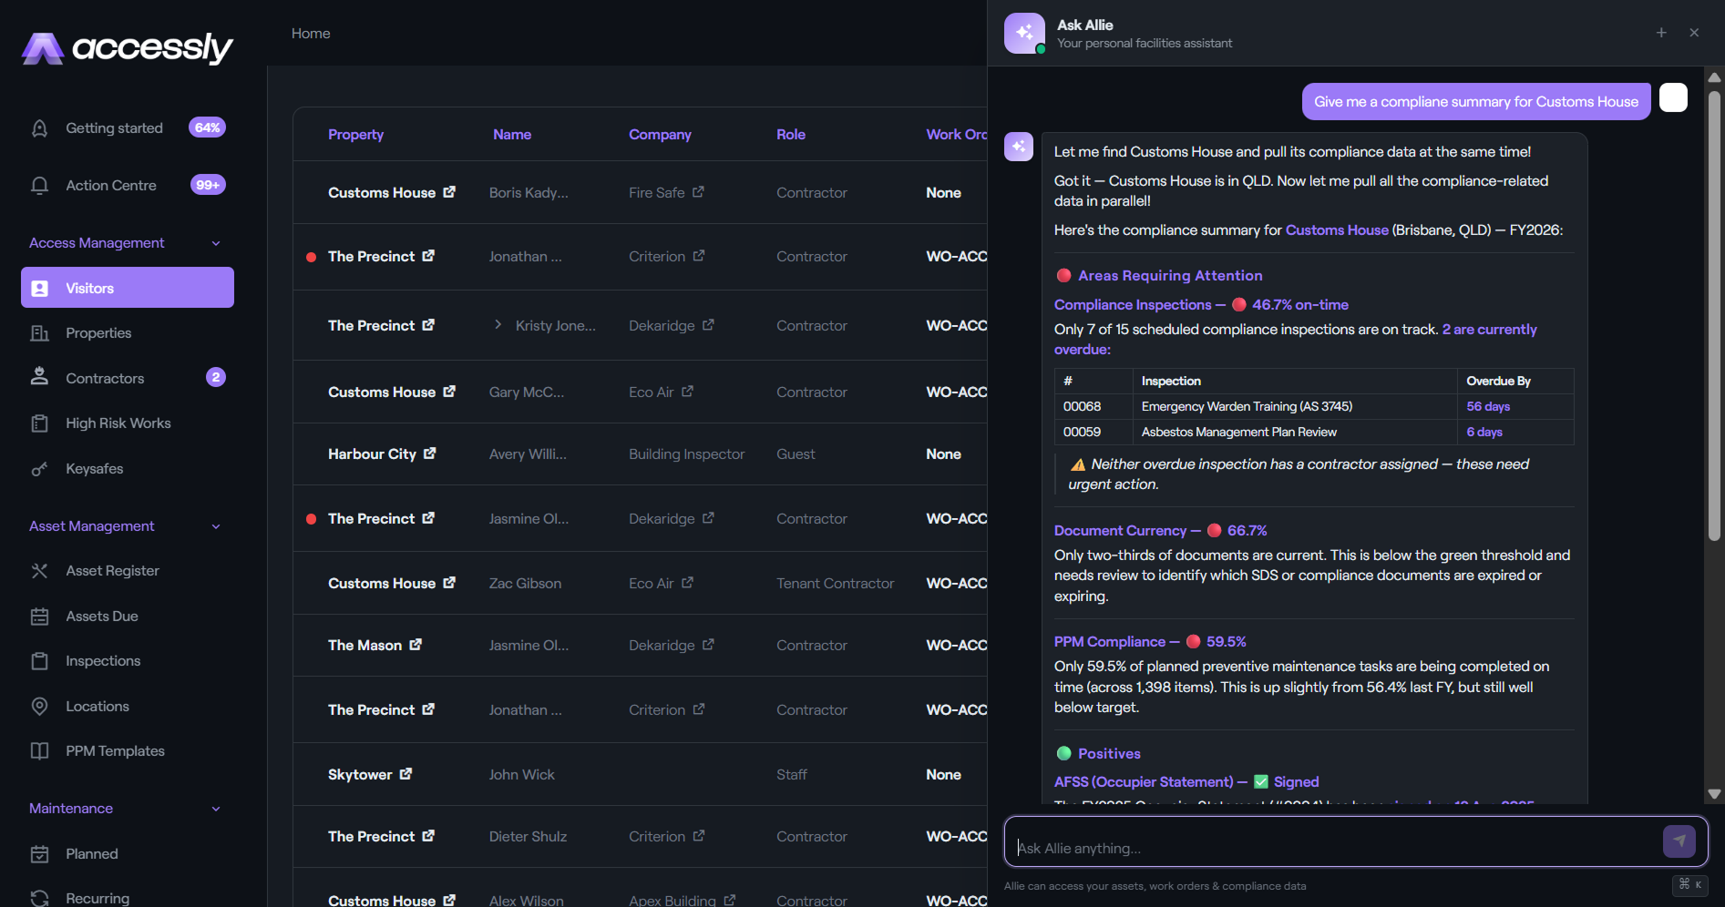Start a new Allie chat with plus icon
Image resolution: width=1725 pixels, height=907 pixels.
[1661, 33]
